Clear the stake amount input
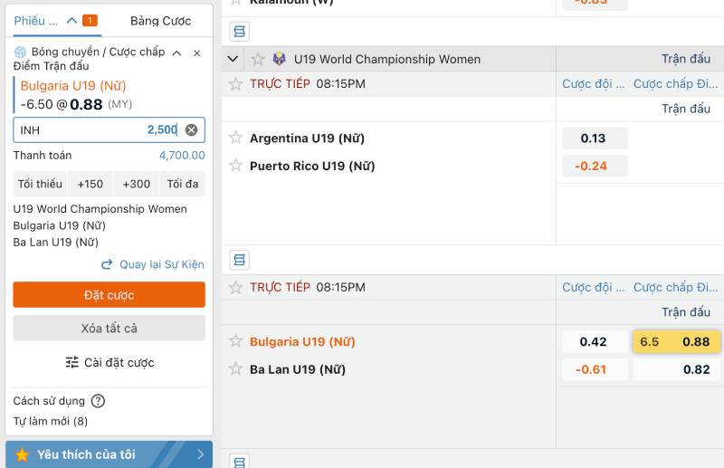Viewport: 724px width, 468px height. (x=191, y=130)
